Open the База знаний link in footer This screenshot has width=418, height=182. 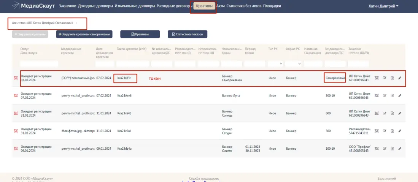pyautogui.click(x=386, y=178)
